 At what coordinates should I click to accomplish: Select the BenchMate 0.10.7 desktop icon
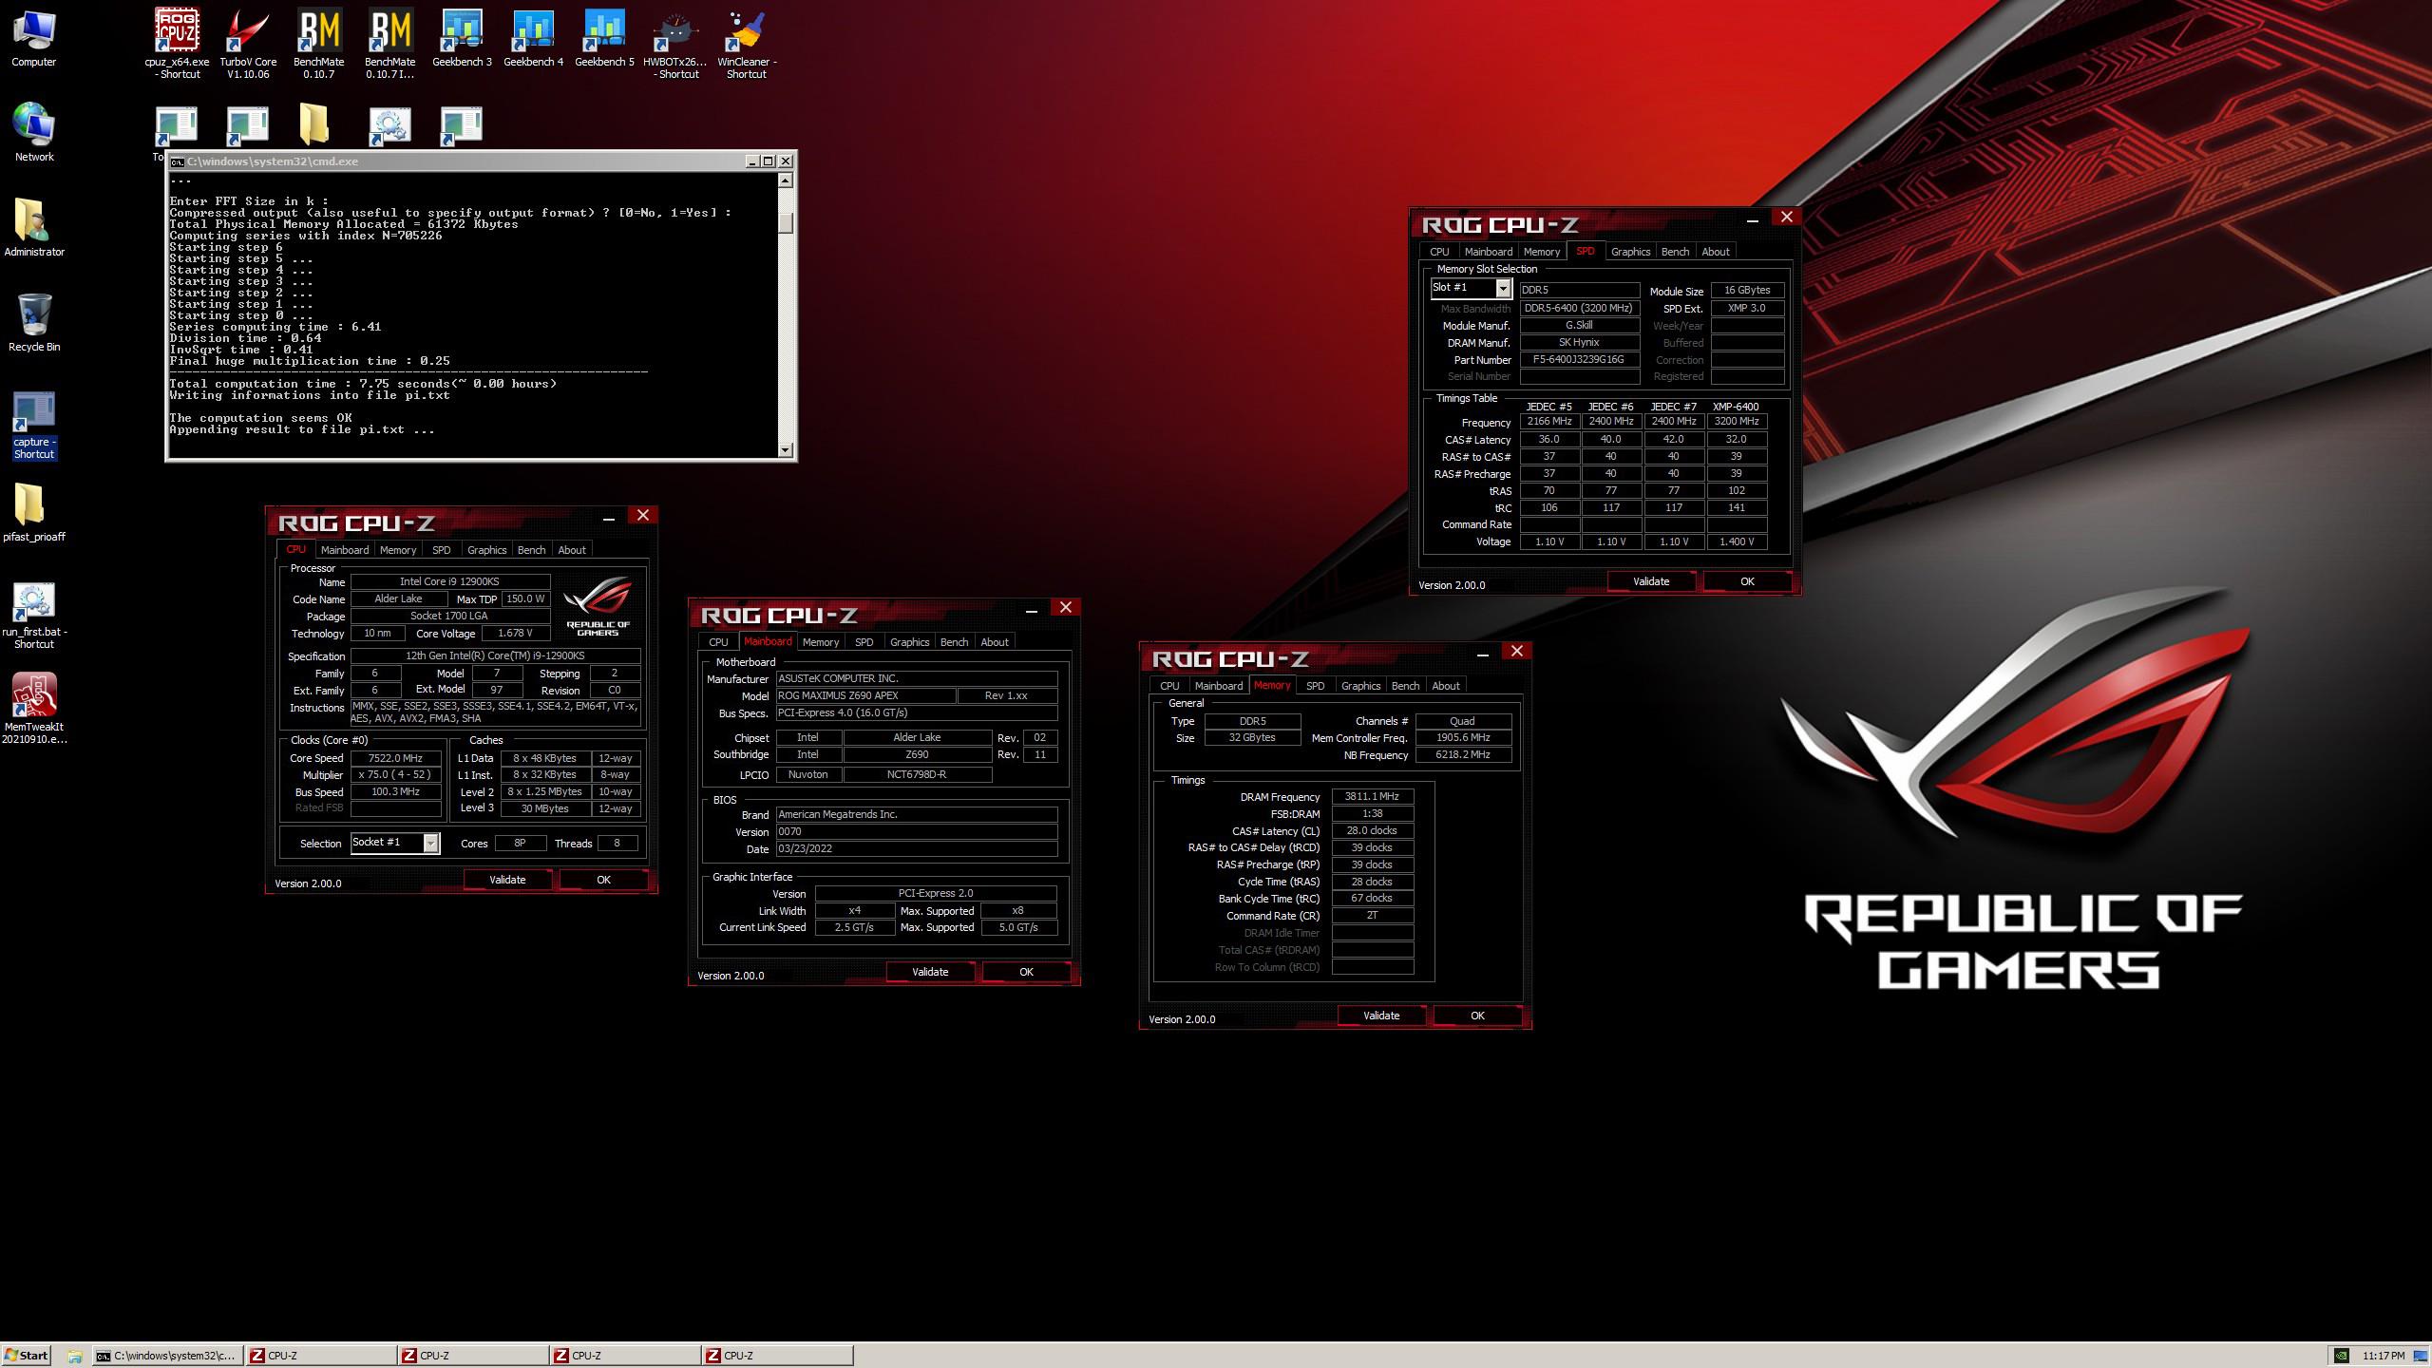[x=319, y=43]
